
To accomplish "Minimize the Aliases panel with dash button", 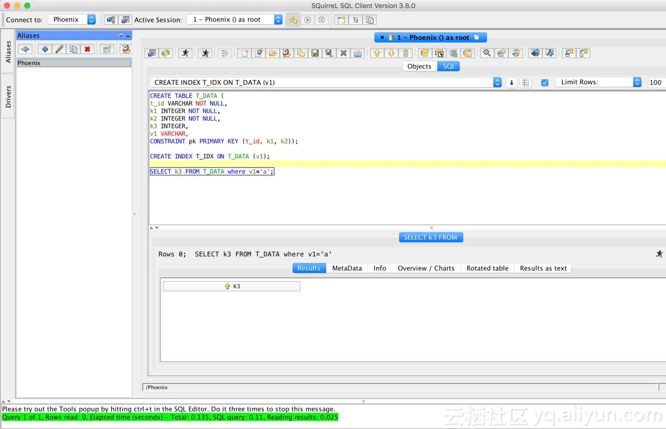I will coord(128,36).
